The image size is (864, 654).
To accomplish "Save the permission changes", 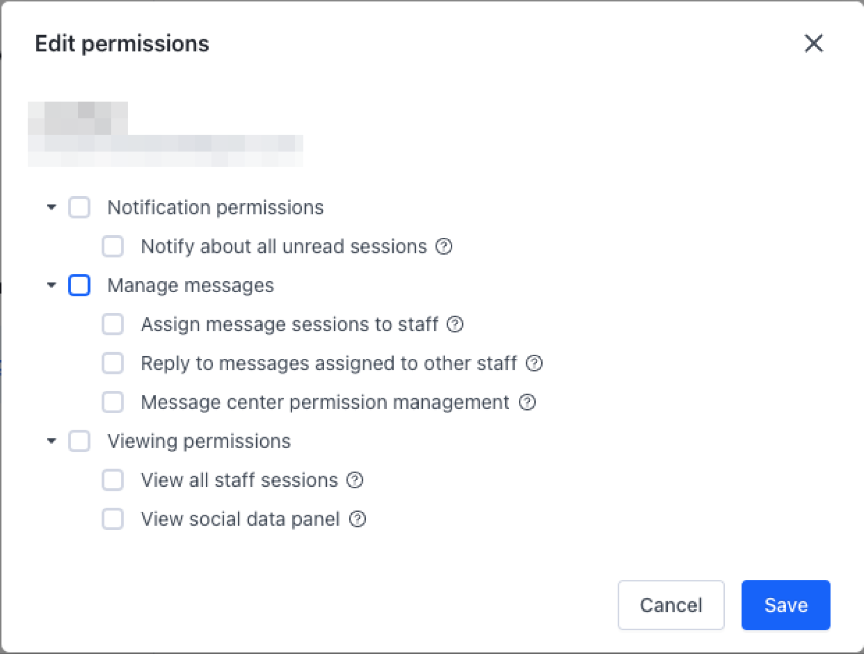I will (x=786, y=605).
